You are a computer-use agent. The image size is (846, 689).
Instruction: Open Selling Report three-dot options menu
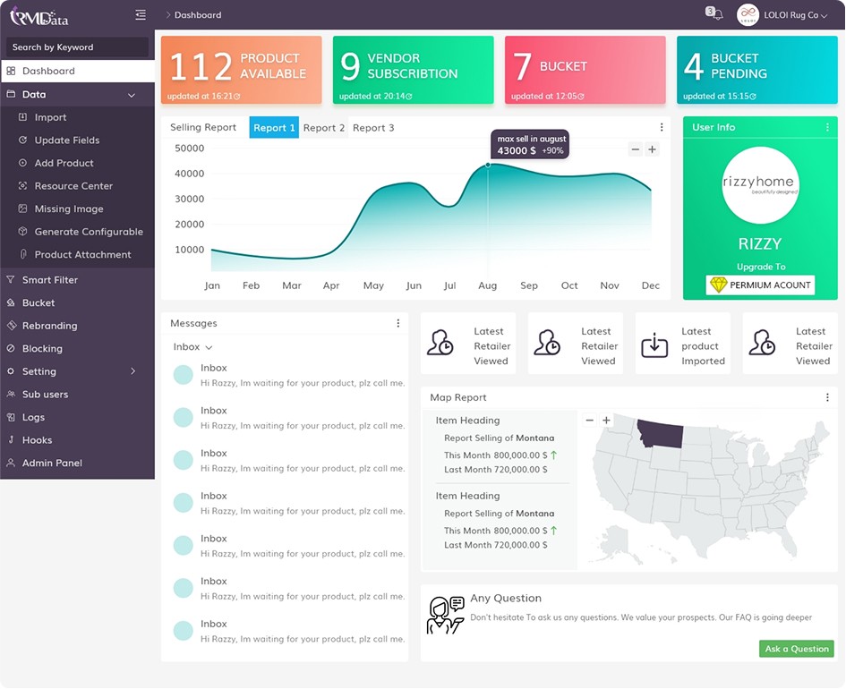pyautogui.click(x=662, y=127)
